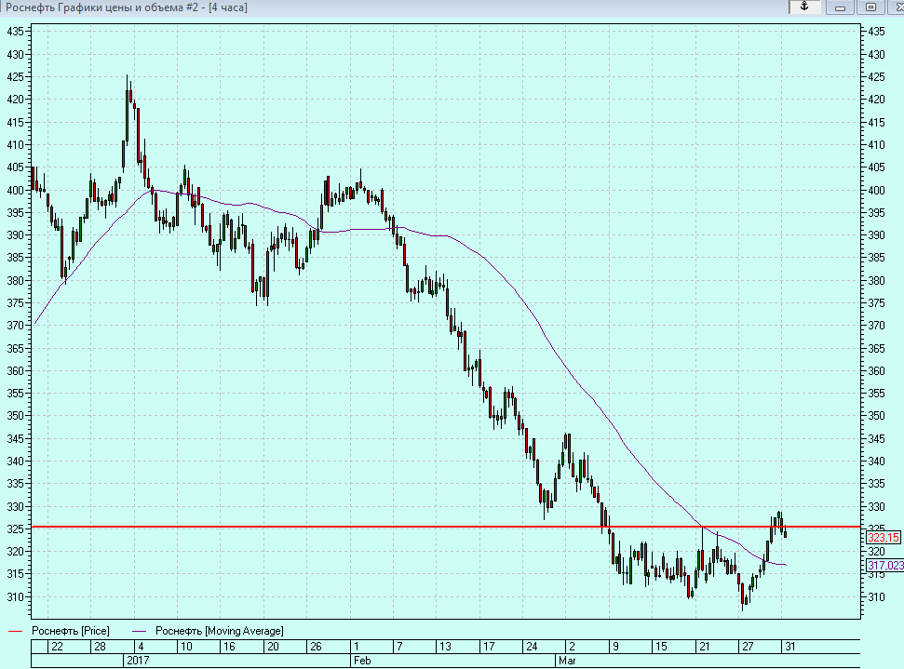Click the purple Moving Average legend swatch
Image resolution: width=904 pixels, height=669 pixels.
point(139,632)
